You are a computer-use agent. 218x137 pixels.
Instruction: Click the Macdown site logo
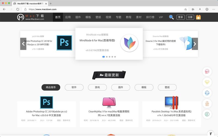[31, 17]
